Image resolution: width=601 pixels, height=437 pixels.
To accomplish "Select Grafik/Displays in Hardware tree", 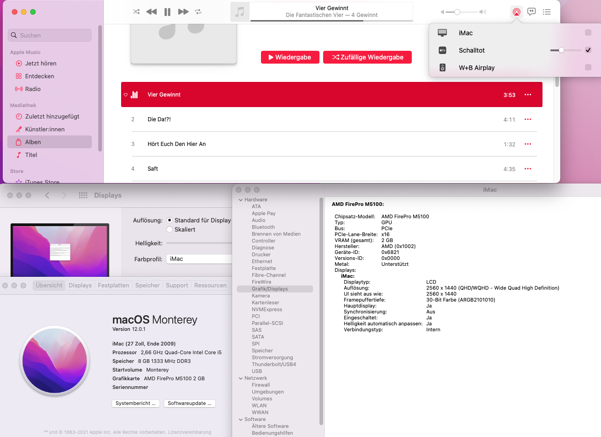I will coord(275,289).
